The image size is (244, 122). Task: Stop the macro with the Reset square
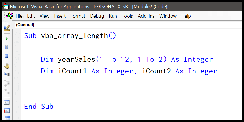7,56
